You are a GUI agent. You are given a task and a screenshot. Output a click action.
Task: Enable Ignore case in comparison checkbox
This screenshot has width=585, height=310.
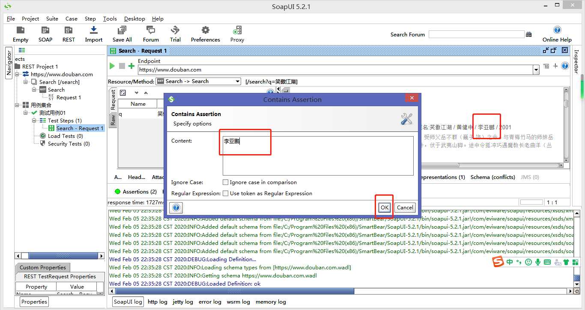225,182
